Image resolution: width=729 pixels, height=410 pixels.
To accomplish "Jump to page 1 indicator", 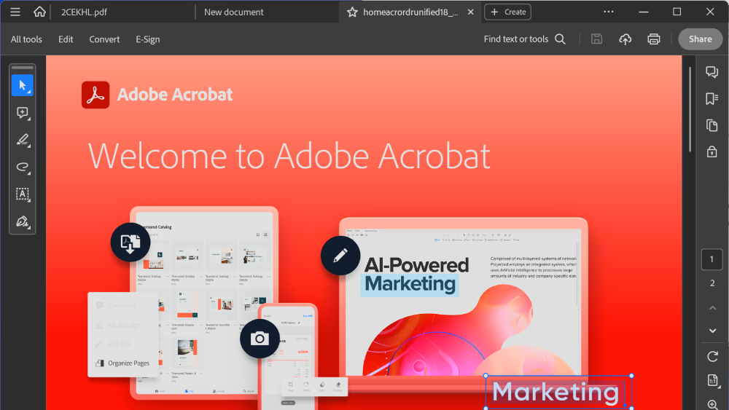I will pos(712,259).
